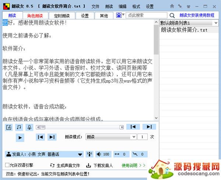Image resolution: width=221 pixels, height=180 pixels.
Task: Click the voice tuning icon beside speaker selector
Action: click(x=90, y=154)
